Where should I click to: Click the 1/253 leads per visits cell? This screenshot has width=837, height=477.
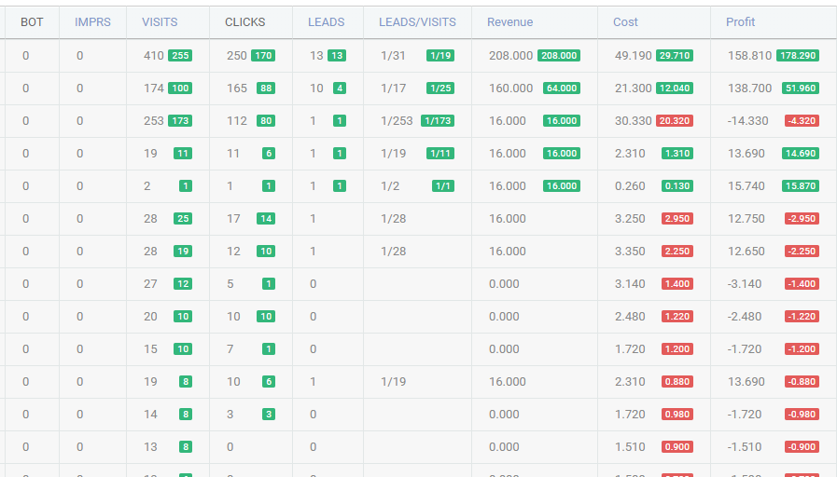tap(397, 121)
